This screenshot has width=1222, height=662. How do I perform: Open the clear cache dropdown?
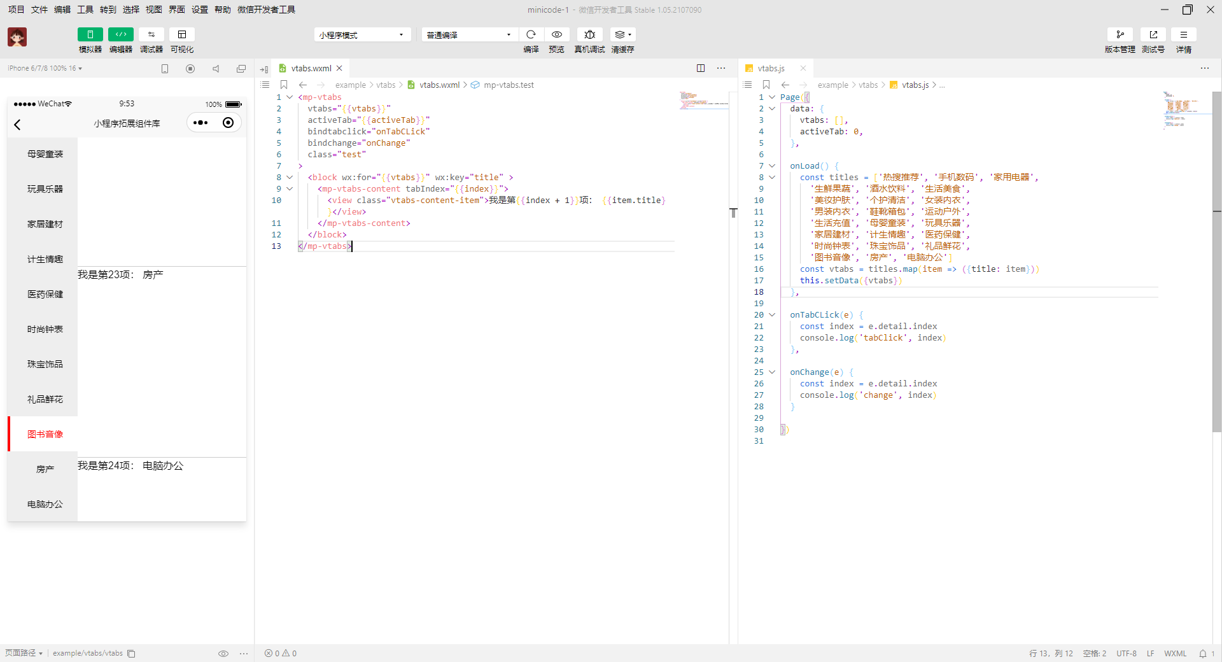[x=623, y=34]
